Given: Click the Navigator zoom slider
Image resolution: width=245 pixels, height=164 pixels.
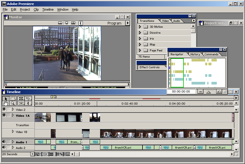Looking at the screenshot, I should point(208,92).
